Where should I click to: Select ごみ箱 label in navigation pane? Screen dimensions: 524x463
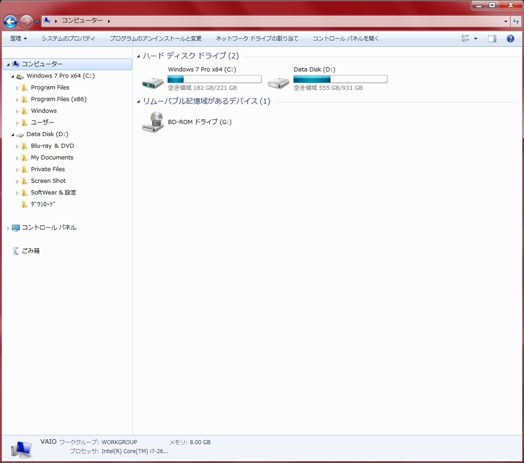click(x=31, y=251)
